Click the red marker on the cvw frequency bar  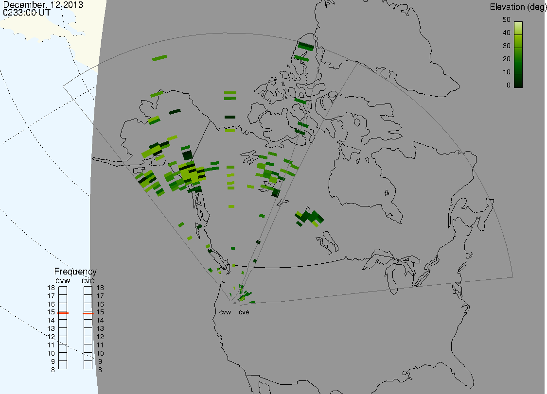point(63,313)
